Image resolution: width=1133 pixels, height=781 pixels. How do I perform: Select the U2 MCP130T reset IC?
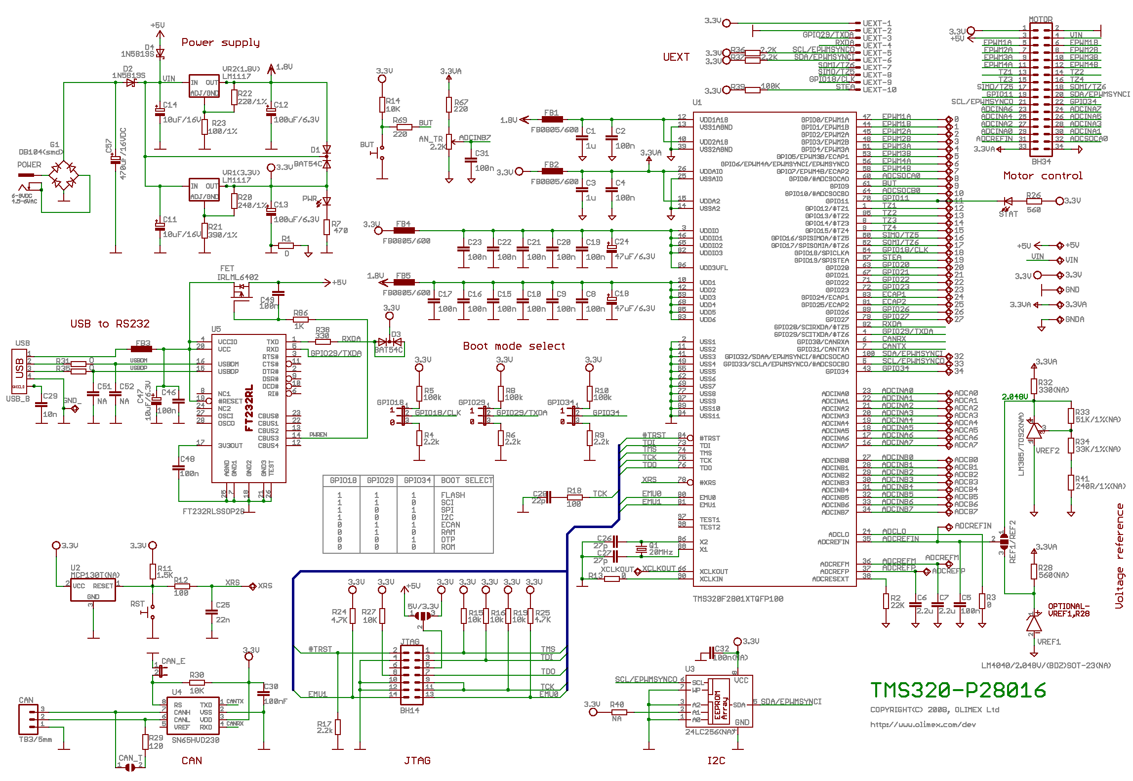coord(93,590)
